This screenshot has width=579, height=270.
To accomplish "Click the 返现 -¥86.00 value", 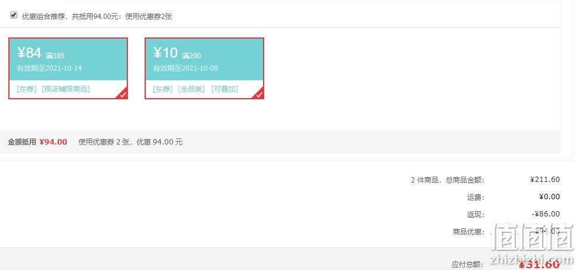I will pos(546,214).
